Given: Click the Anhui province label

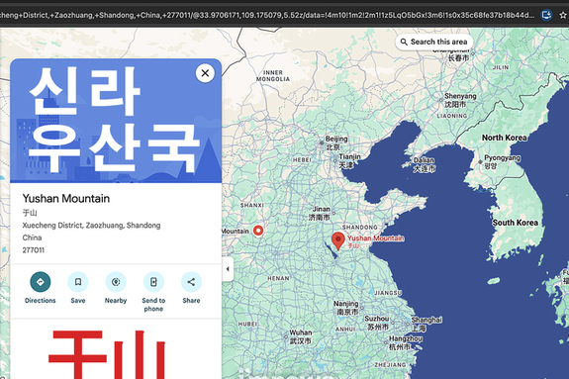Looking at the screenshot, I should 345,329.
